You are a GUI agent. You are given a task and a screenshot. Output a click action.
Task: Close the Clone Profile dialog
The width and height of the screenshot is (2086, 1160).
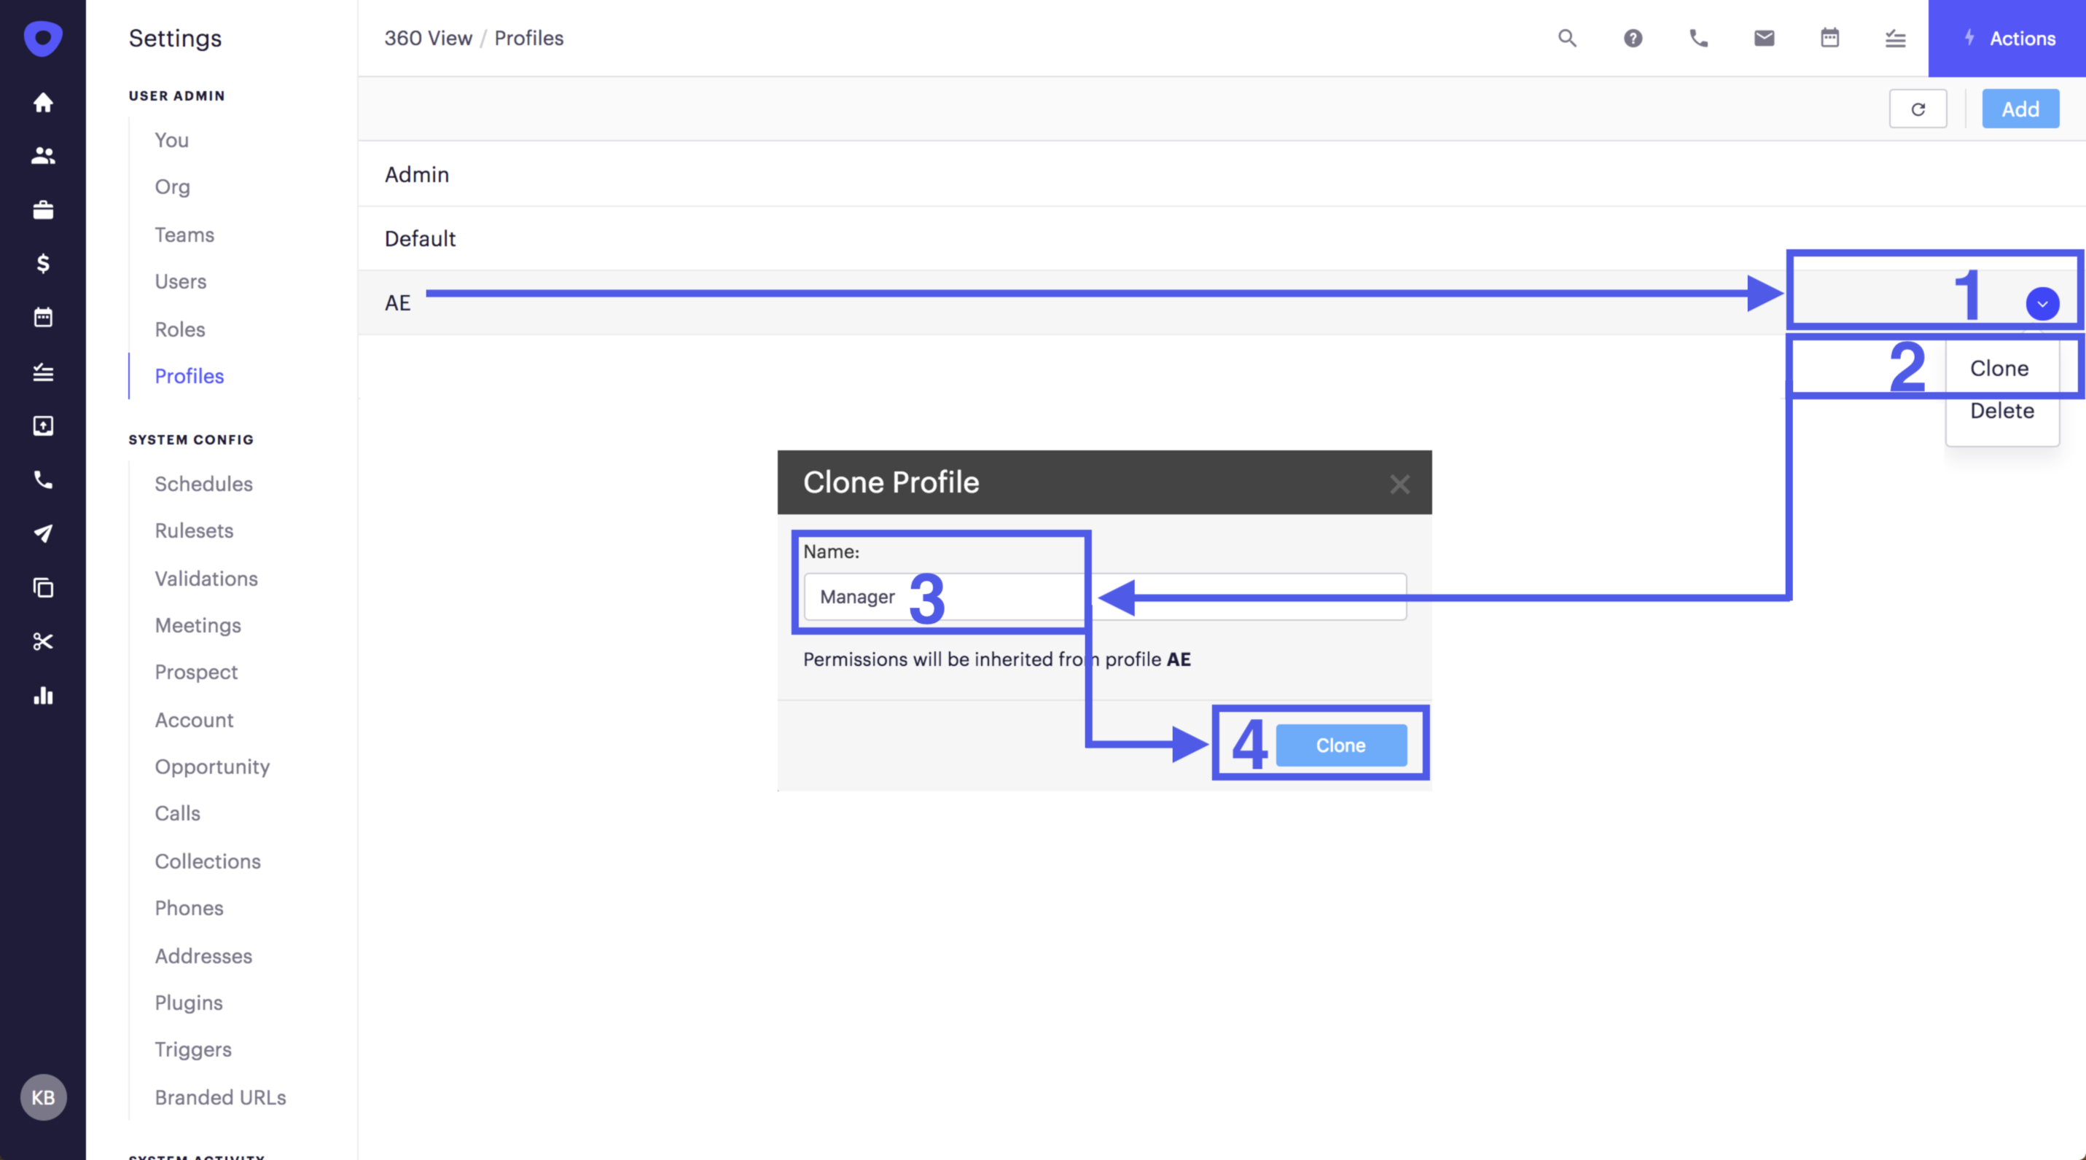click(1399, 484)
